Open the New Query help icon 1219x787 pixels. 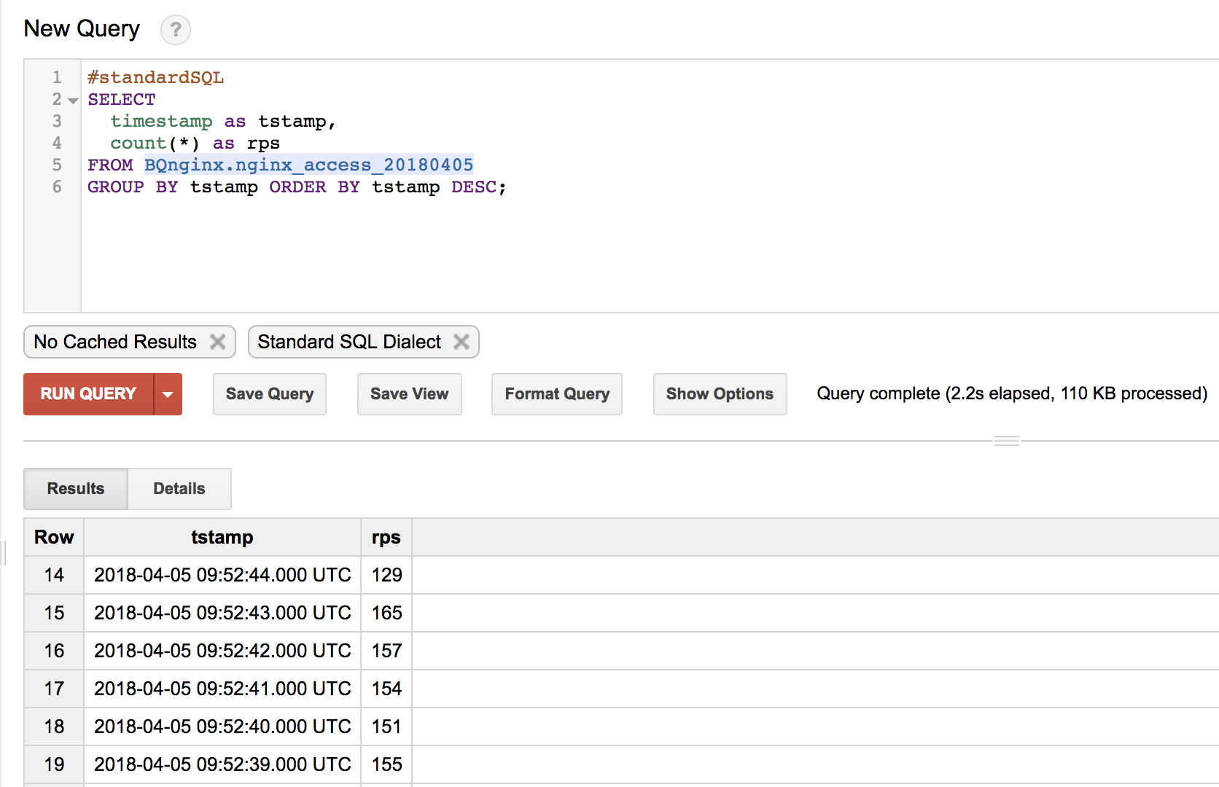(175, 30)
